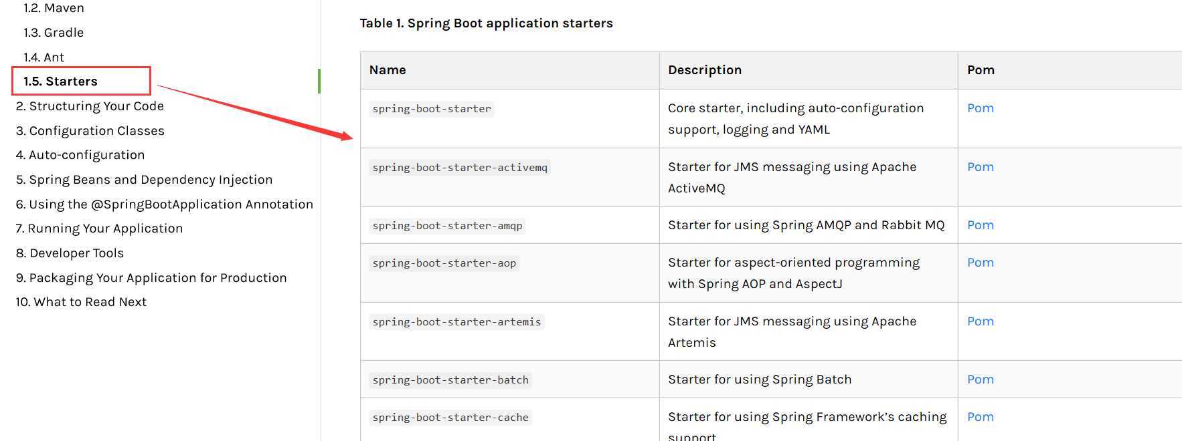Select 1.5. Starters in table of contents
Viewport: 1182px width, 441px height.
pyautogui.click(x=60, y=82)
